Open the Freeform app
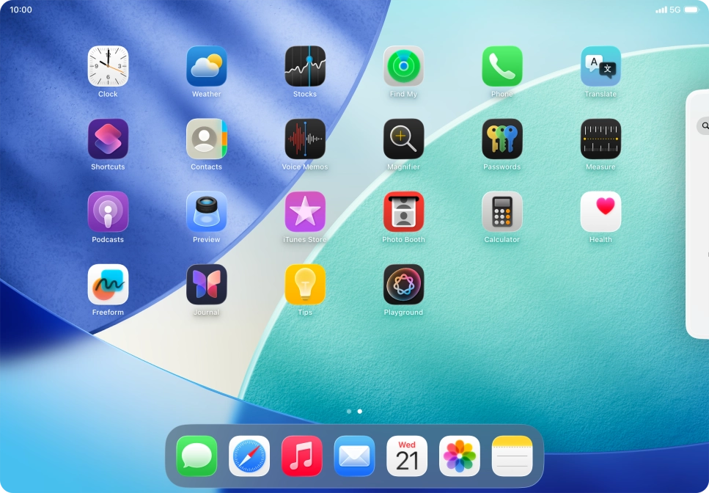The width and height of the screenshot is (709, 493). pos(108,284)
